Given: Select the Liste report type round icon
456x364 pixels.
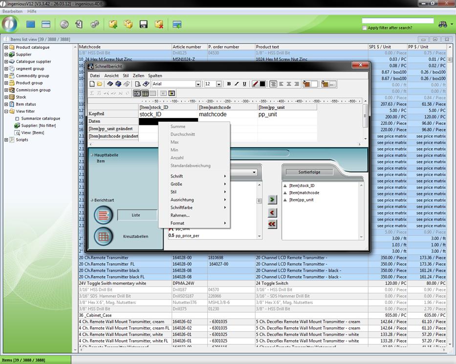Looking at the screenshot, I should (103, 215).
